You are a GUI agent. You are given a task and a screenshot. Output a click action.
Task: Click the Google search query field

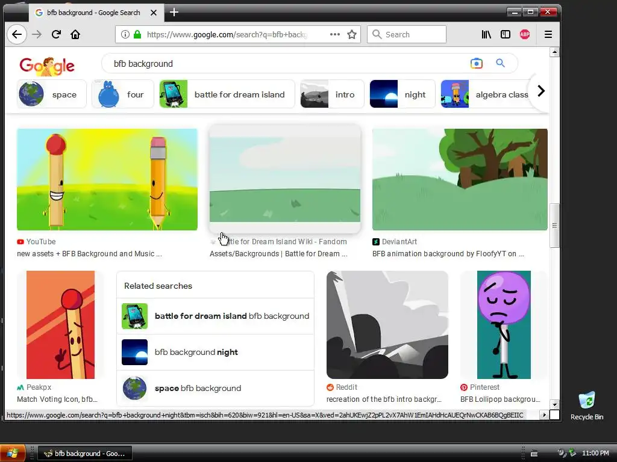pos(287,64)
